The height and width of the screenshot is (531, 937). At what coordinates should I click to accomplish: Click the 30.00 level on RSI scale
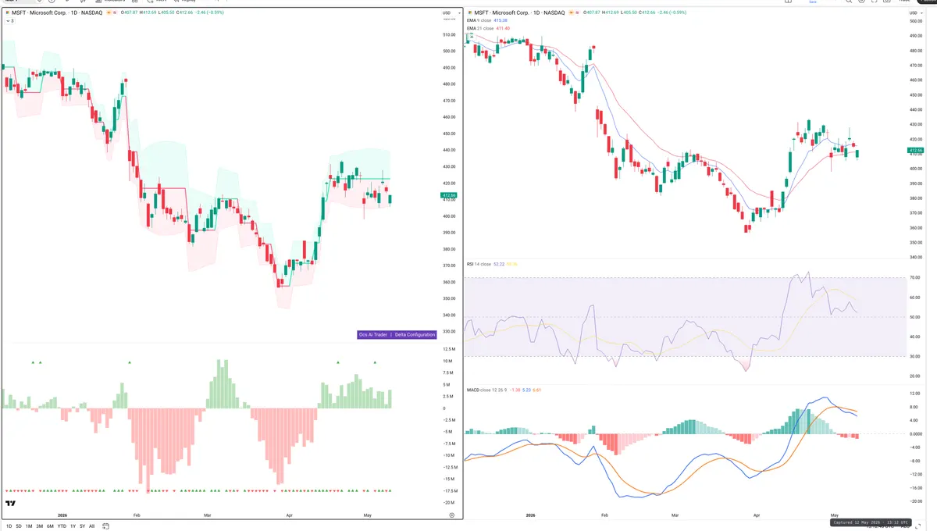915,356
